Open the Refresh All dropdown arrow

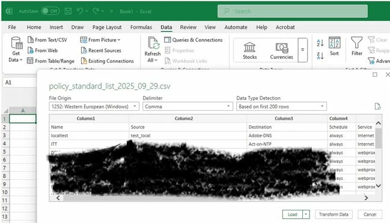click(x=156, y=61)
